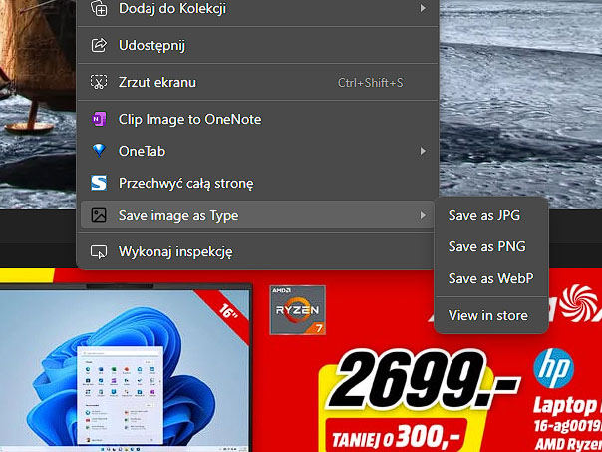Click the purple OneNote icon

tap(99, 119)
